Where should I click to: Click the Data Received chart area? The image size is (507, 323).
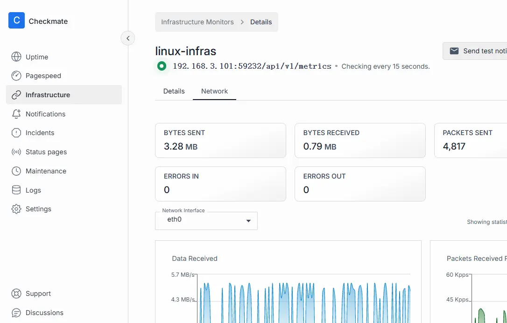(x=303, y=299)
